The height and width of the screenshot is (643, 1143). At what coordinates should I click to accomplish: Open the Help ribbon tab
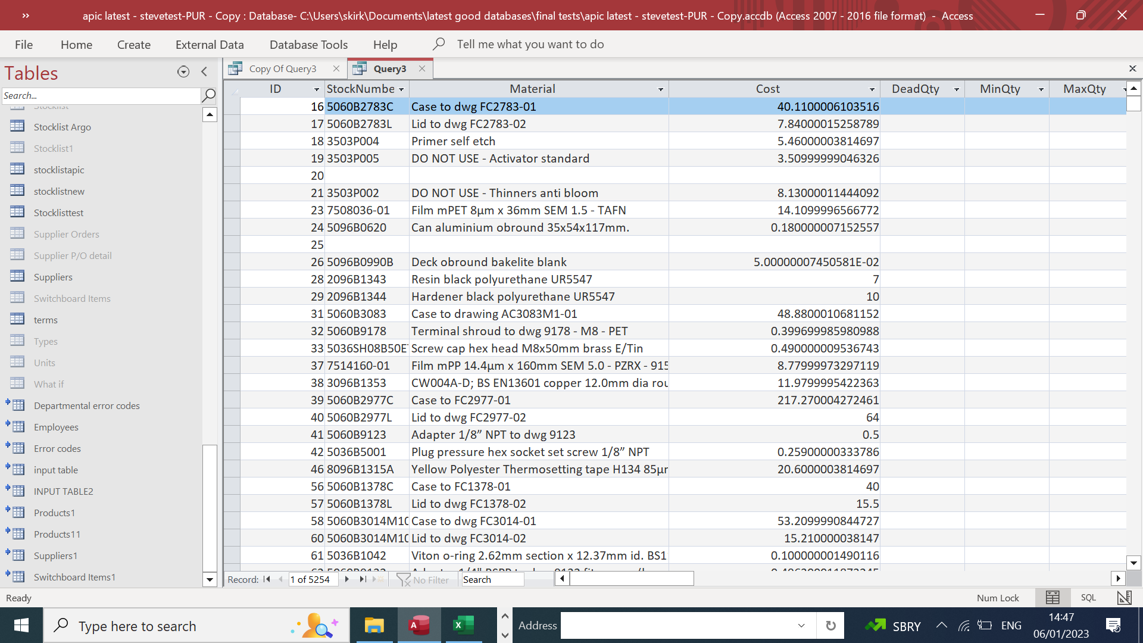tap(385, 45)
